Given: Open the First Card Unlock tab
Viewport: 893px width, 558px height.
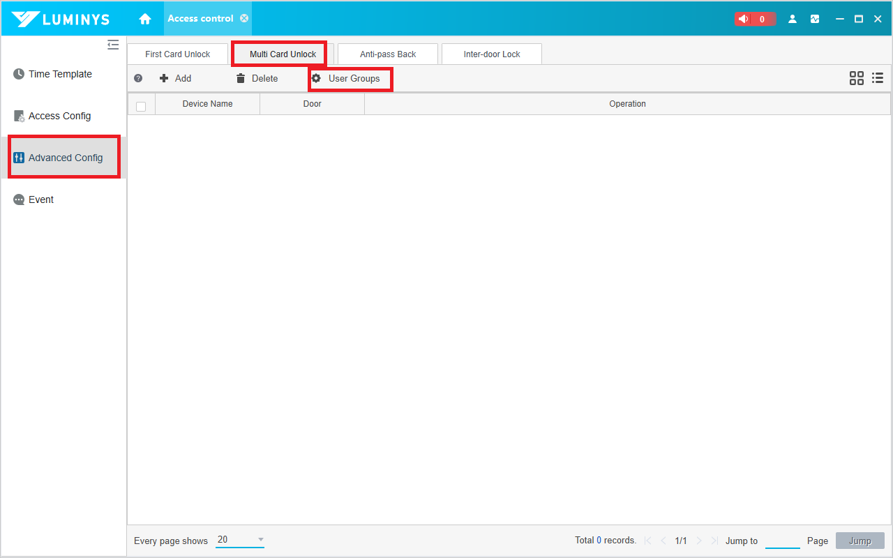Looking at the screenshot, I should 178,54.
